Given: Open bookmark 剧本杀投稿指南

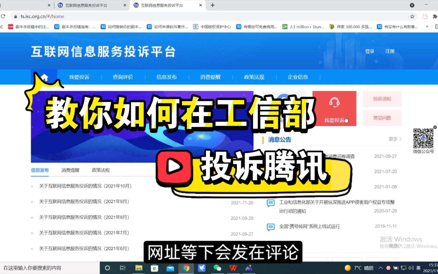Looking at the screenshot, I should click(x=75, y=27).
